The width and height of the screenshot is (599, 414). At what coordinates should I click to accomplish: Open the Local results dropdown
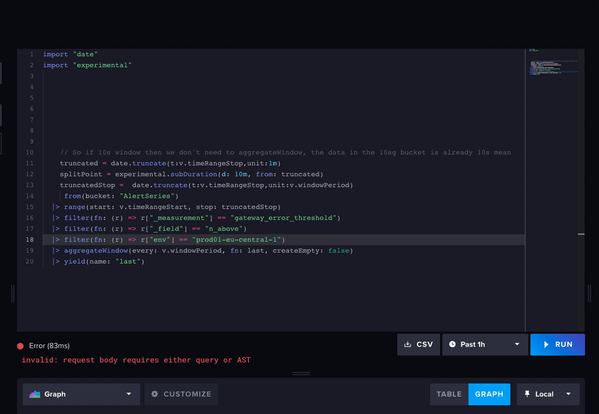pos(548,394)
